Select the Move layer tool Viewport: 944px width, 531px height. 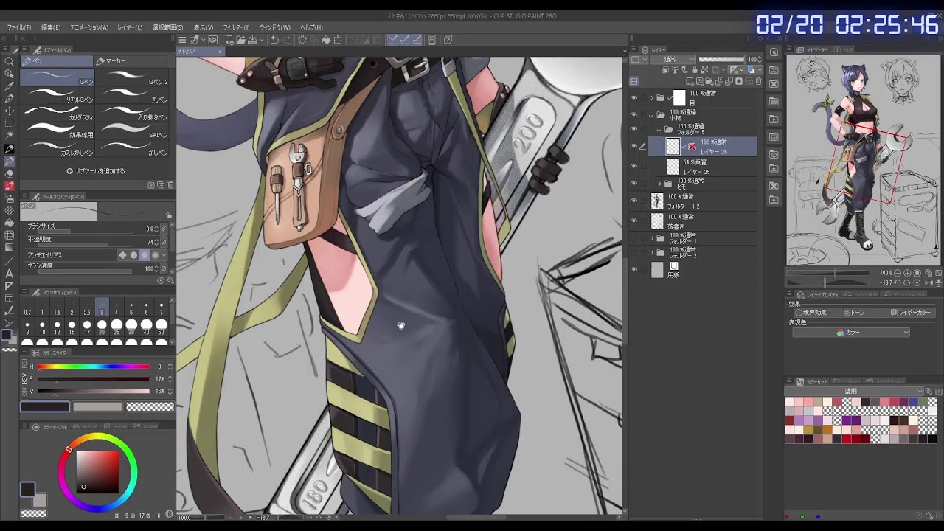click(x=9, y=111)
